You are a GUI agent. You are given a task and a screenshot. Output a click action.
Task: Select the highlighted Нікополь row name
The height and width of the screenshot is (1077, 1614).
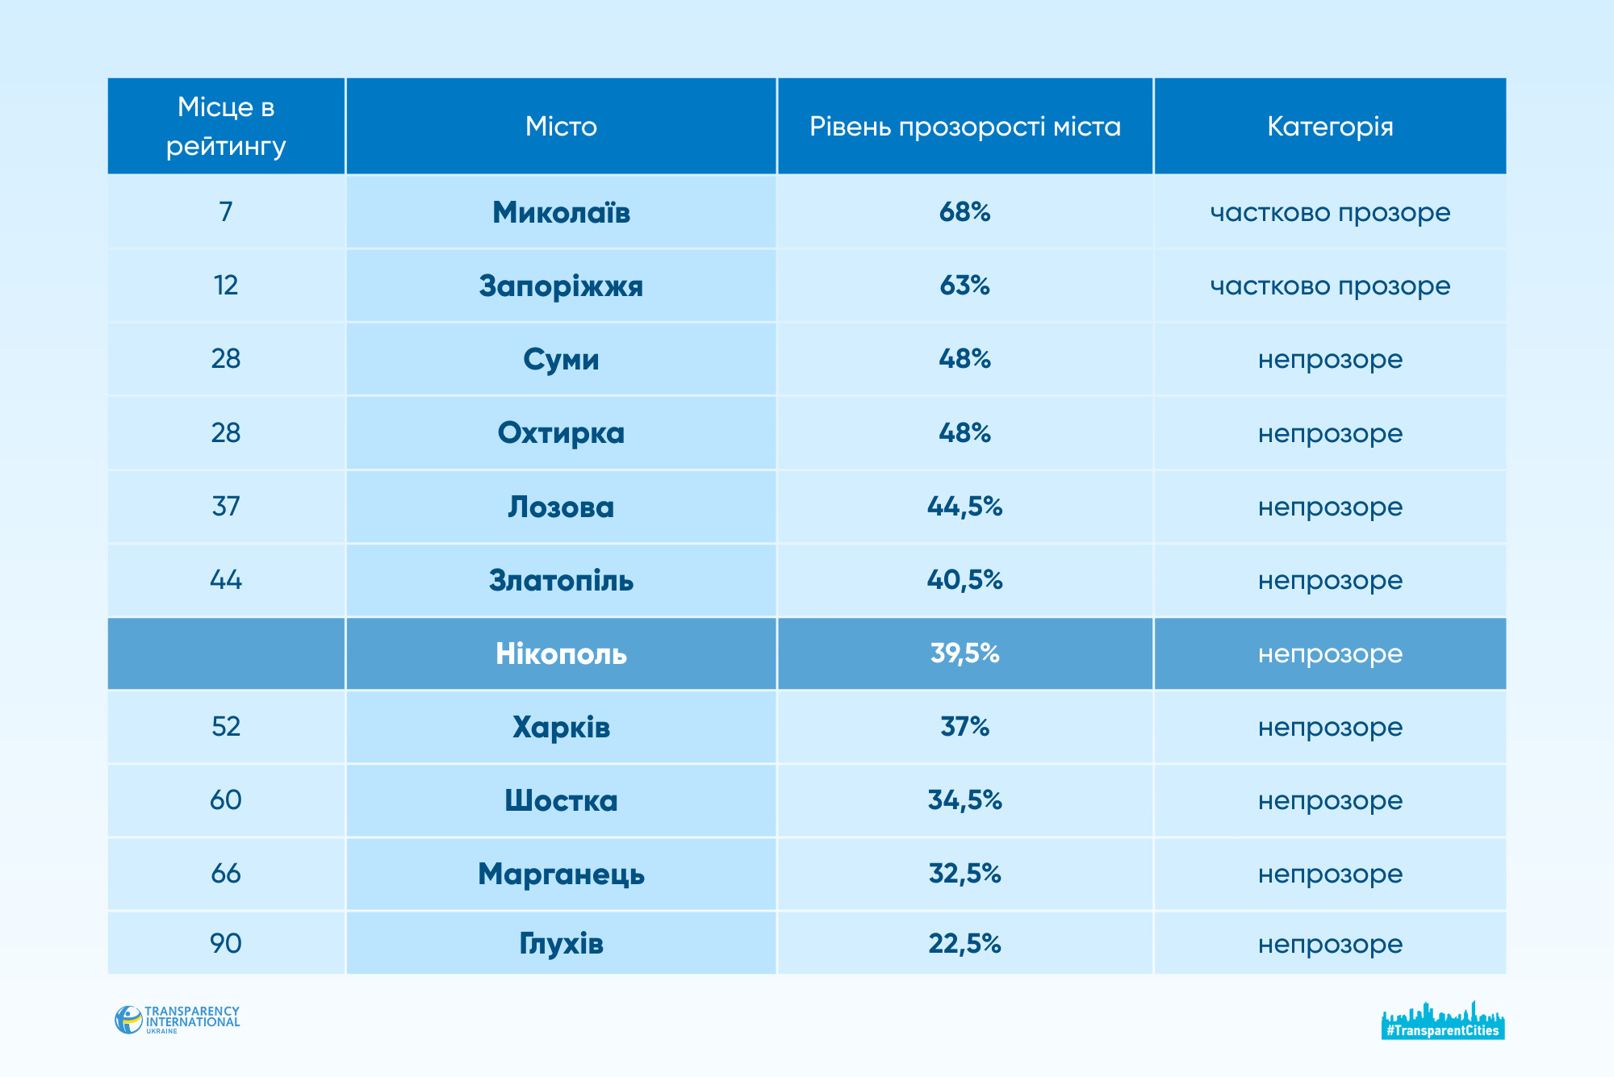[x=561, y=653]
